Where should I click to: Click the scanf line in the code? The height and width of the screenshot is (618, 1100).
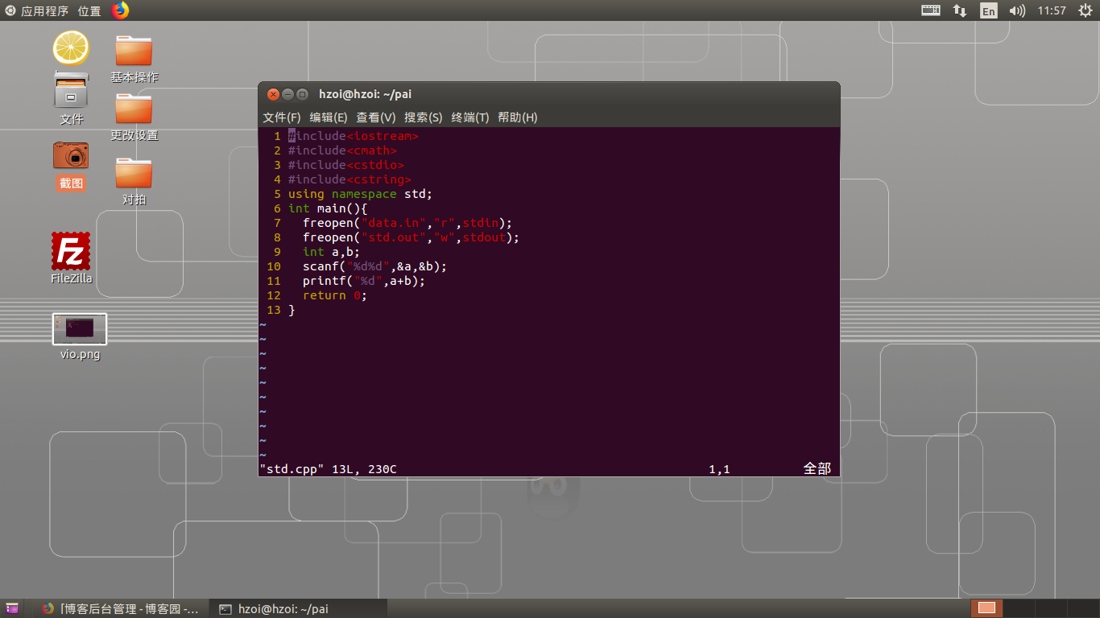(375, 266)
